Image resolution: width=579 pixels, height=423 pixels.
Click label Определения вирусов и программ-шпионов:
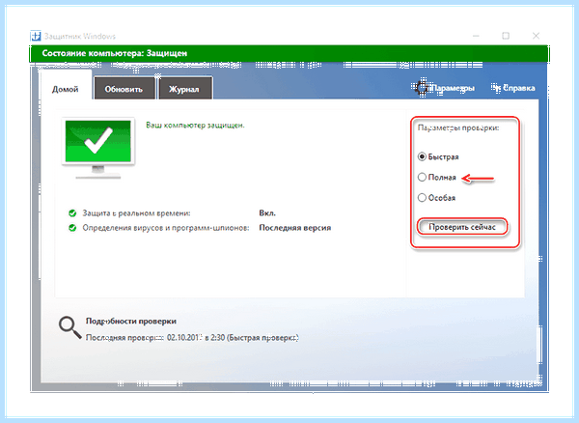coord(166,228)
